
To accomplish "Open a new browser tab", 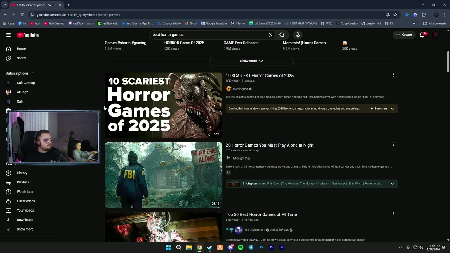I will [68, 5].
